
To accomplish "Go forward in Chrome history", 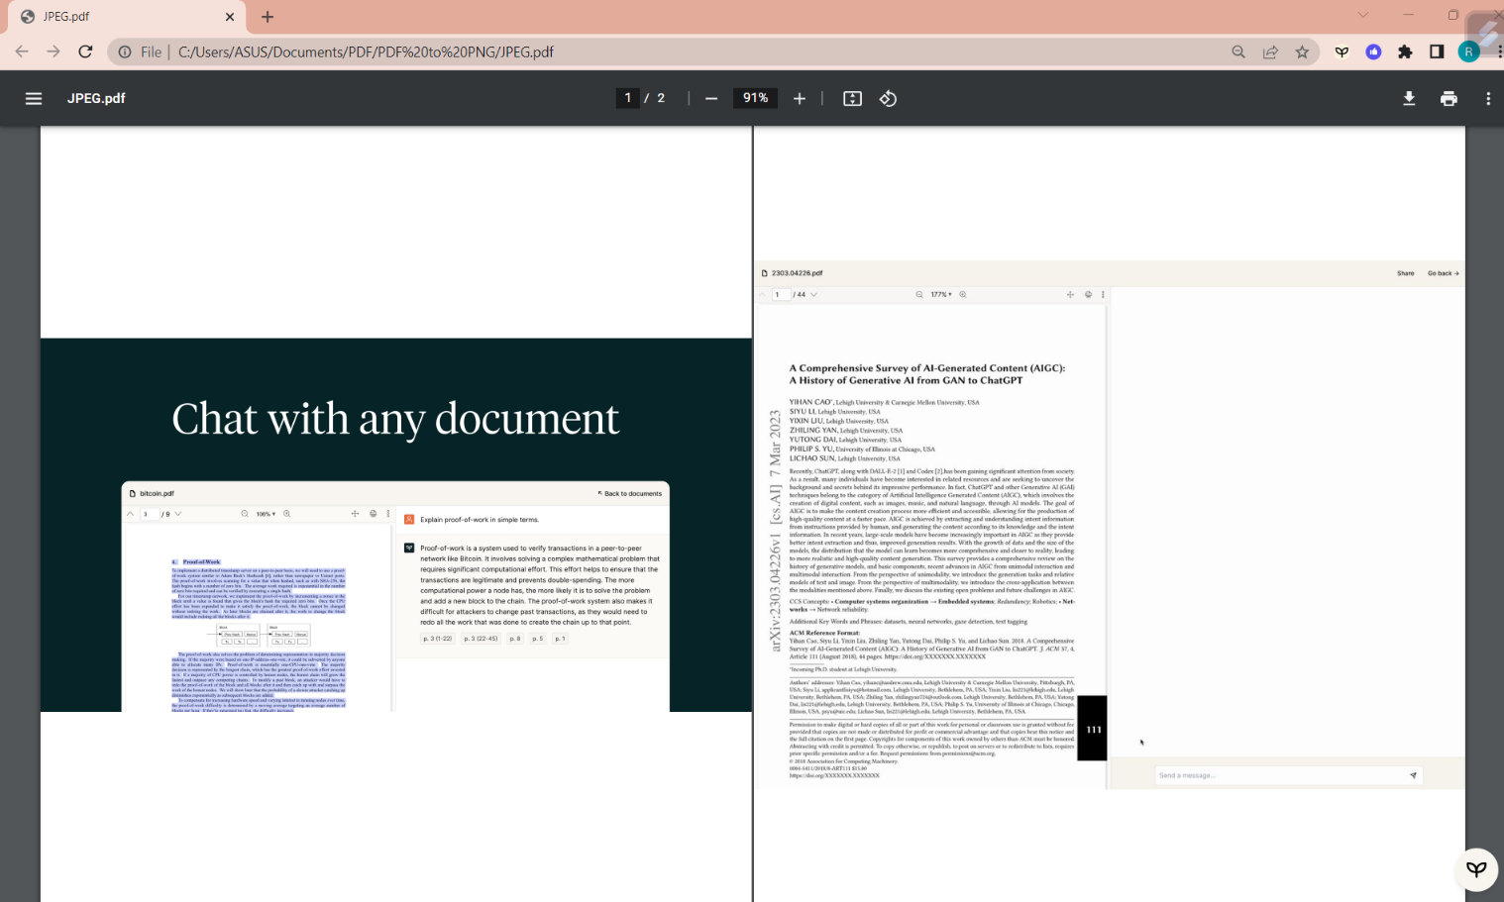I will click(x=54, y=51).
